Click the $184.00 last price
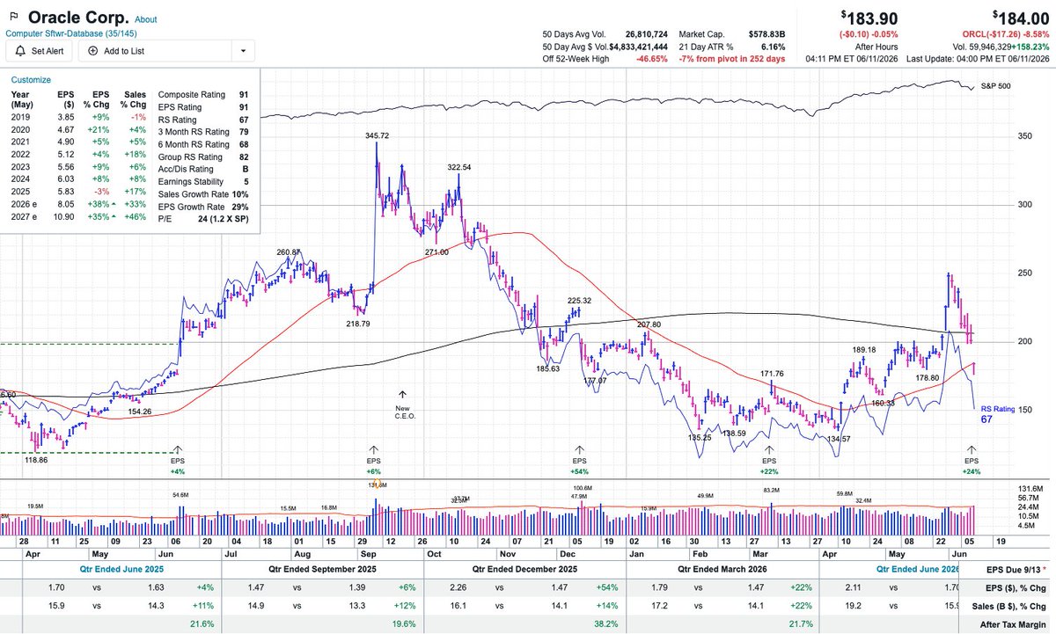The image size is (1056, 634). click(x=1021, y=18)
